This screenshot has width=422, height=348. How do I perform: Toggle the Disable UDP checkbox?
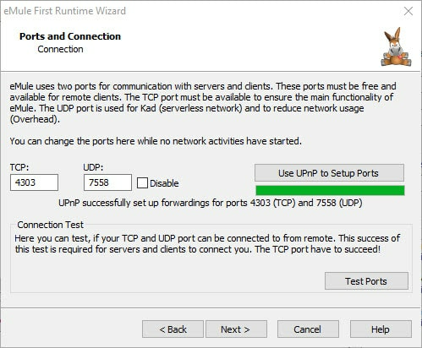click(x=142, y=183)
